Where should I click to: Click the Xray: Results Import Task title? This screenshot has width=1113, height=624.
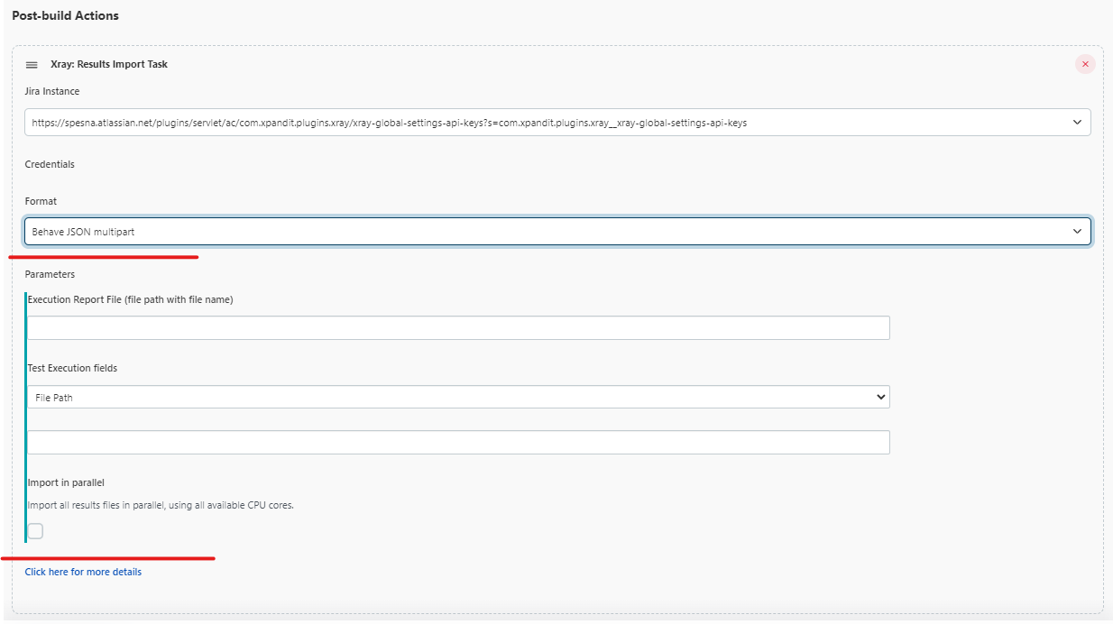tap(109, 64)
